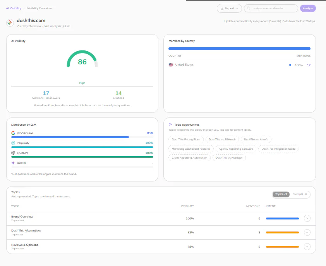Click the VISIBILITY column header
The image size is (326, 266).
187,206
